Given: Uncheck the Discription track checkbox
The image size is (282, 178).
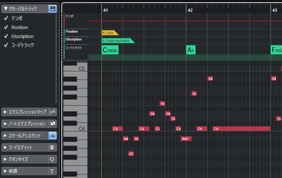Looking at the screenshot, I should coord(6,36).
